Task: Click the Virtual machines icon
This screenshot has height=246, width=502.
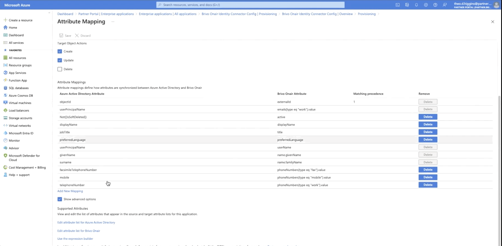Action: (5, 103)
